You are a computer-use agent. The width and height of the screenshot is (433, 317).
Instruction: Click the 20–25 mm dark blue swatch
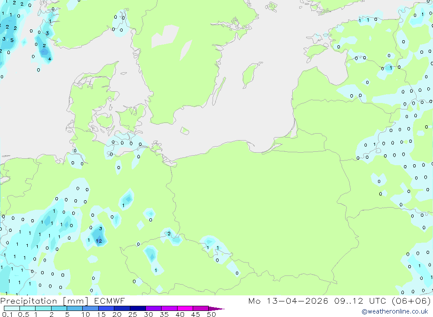point(122,308)
